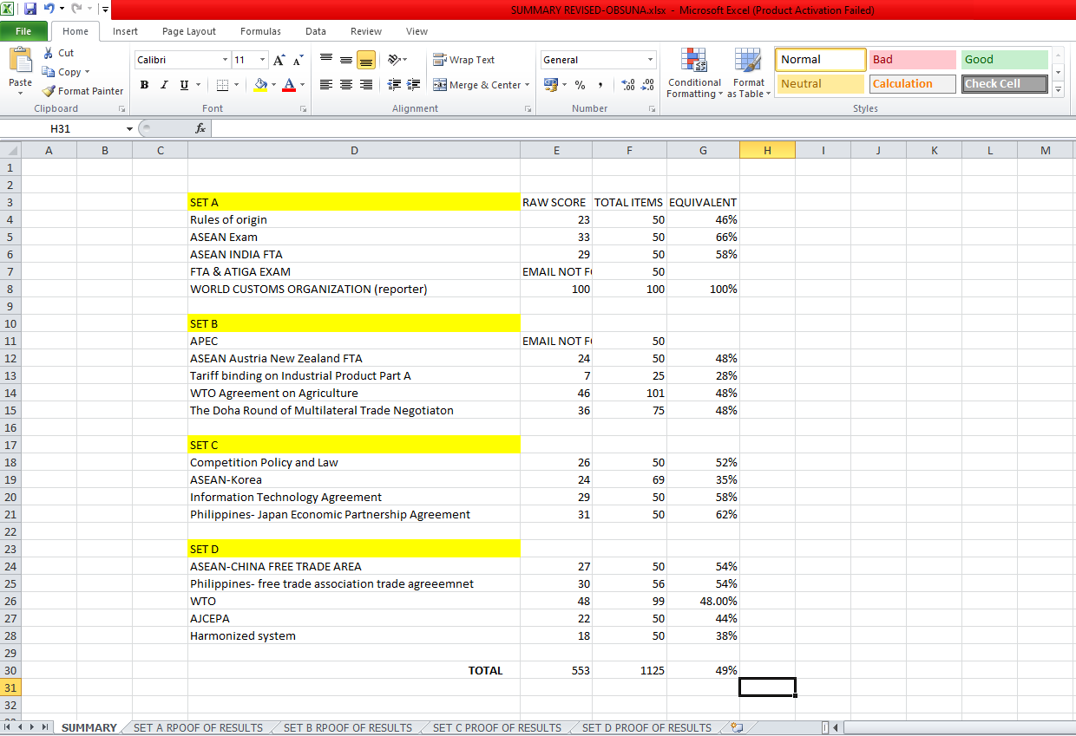Open the Name Box dropdown arrow
The height and width of the screenshot is (736, 1076).
[x=129, y=128]
